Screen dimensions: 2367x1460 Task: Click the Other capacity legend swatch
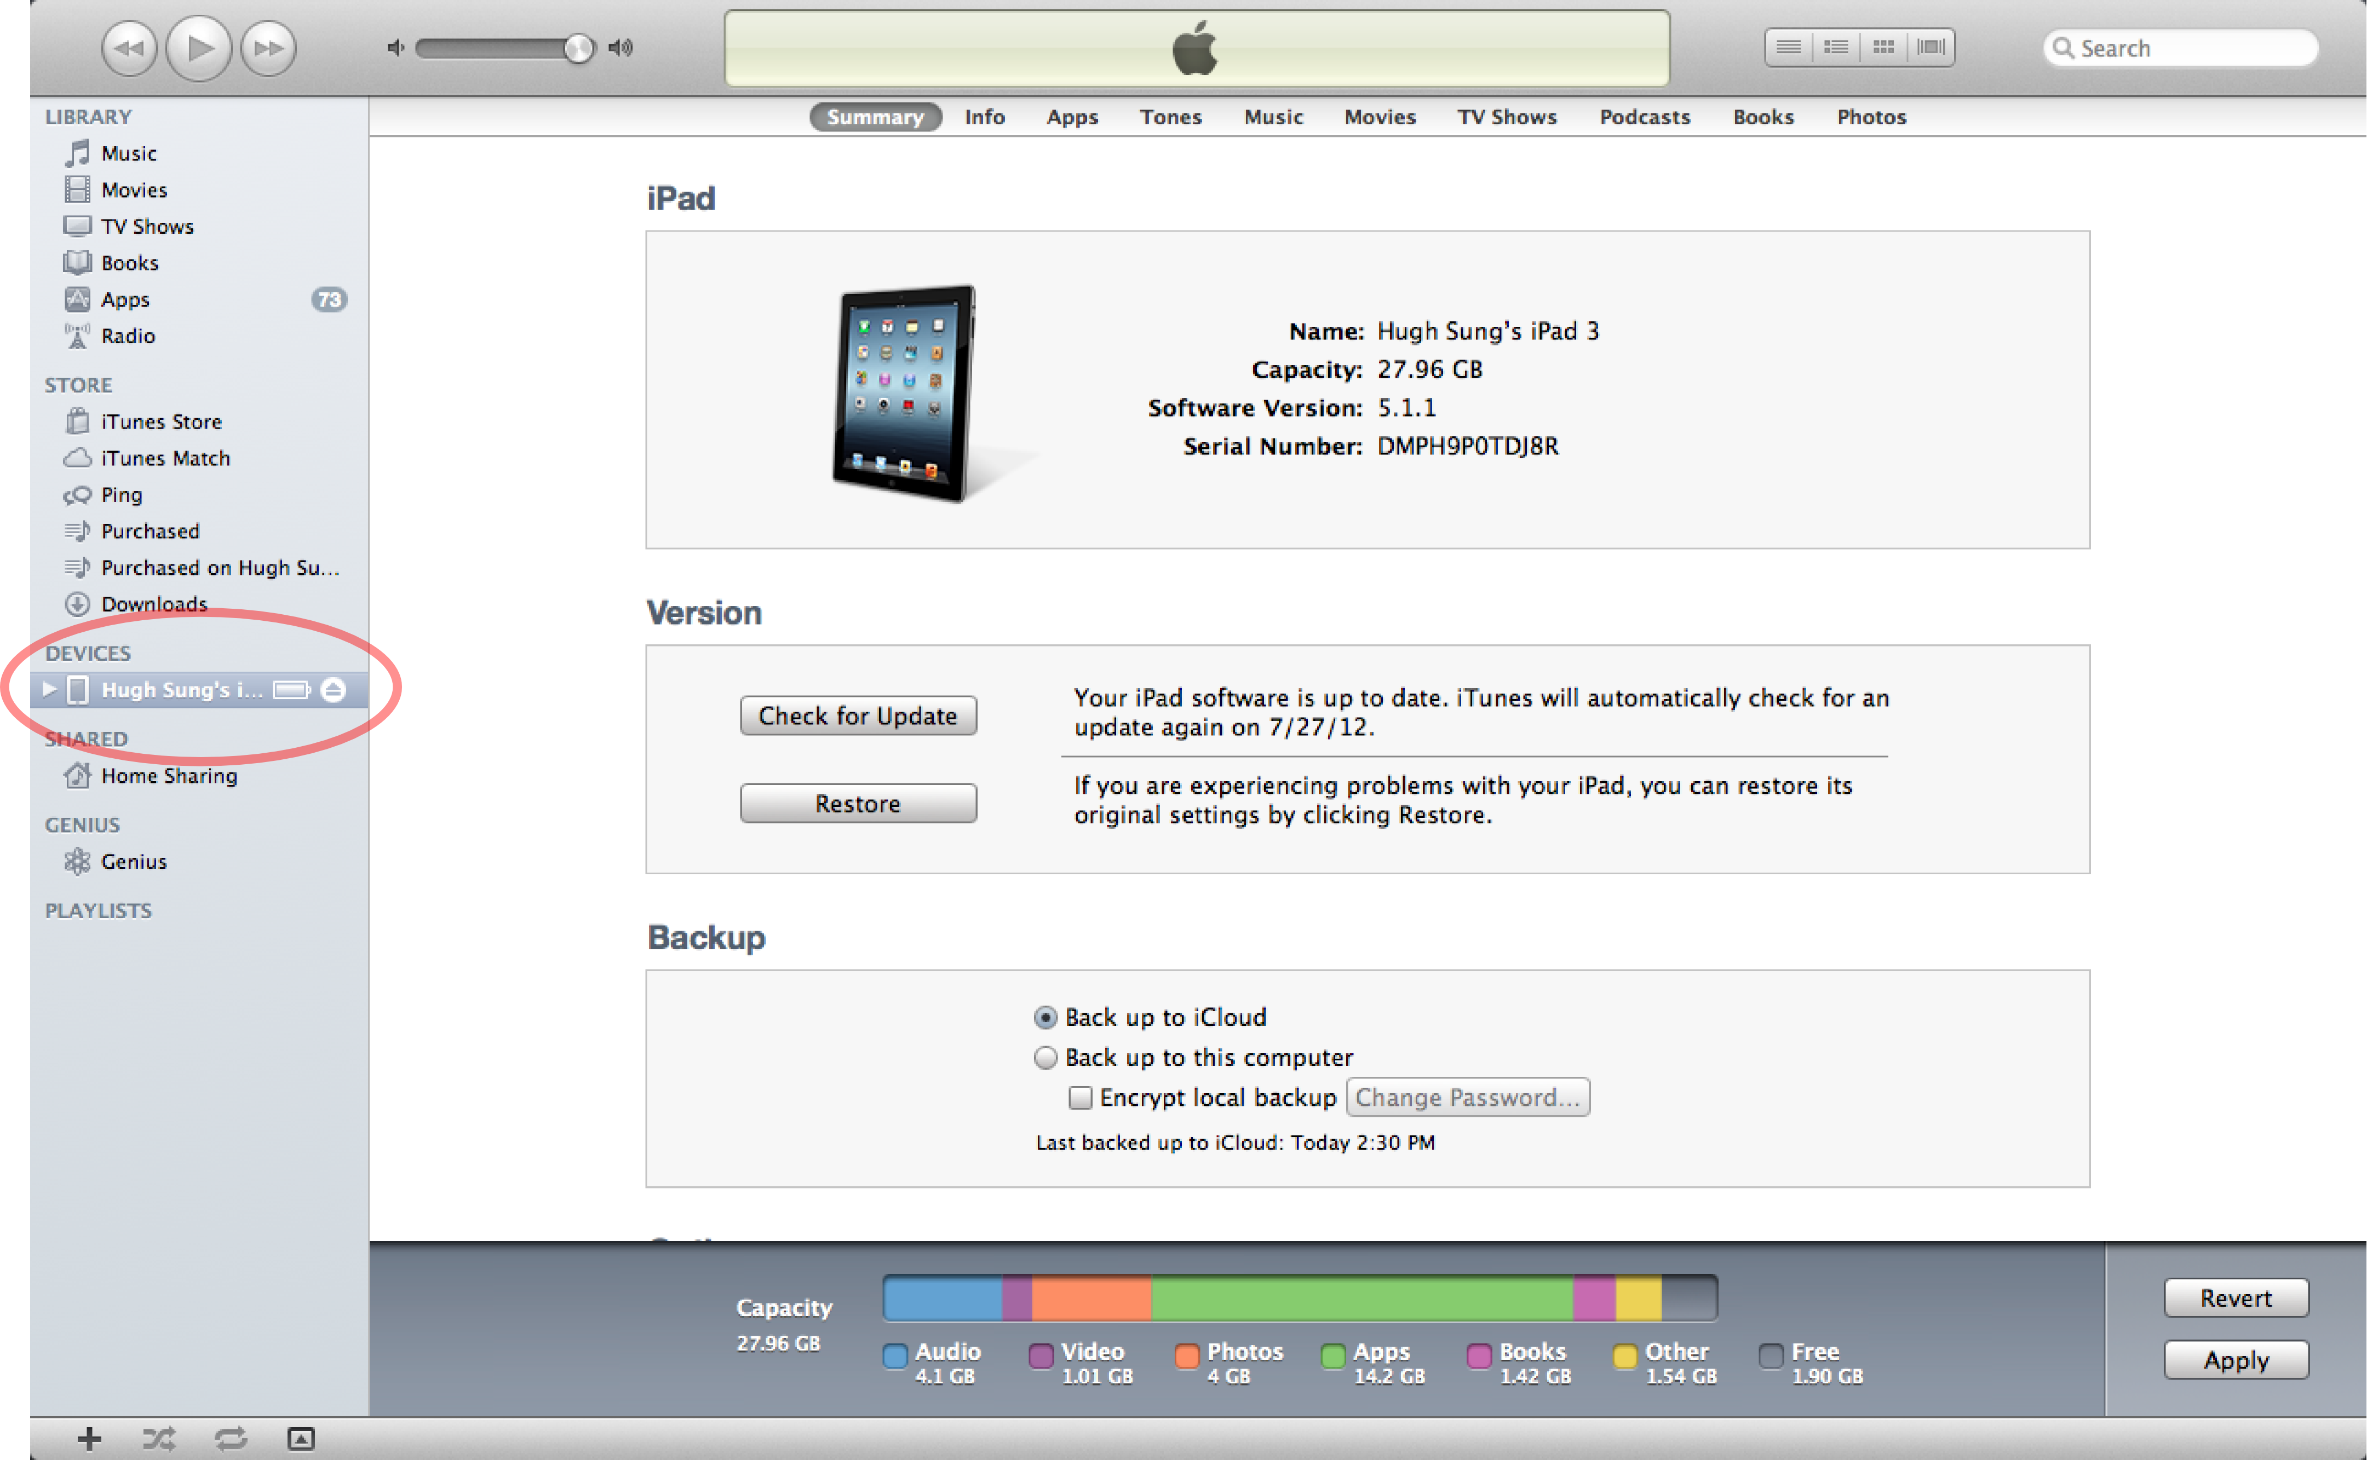[1625, 1355]
